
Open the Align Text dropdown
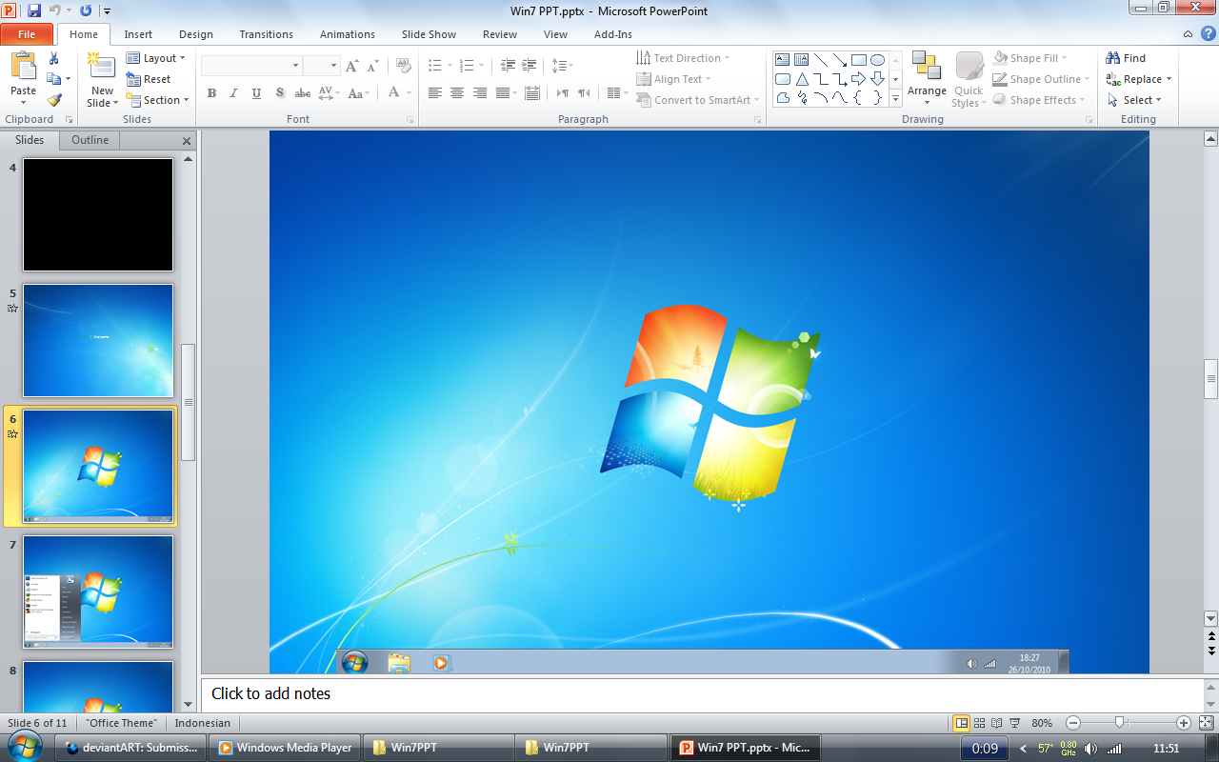pos(673,79)
